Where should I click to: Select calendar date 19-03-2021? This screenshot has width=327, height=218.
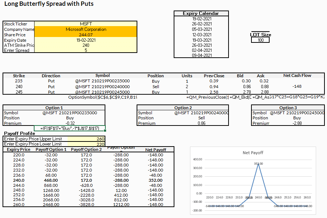point(202,40)
